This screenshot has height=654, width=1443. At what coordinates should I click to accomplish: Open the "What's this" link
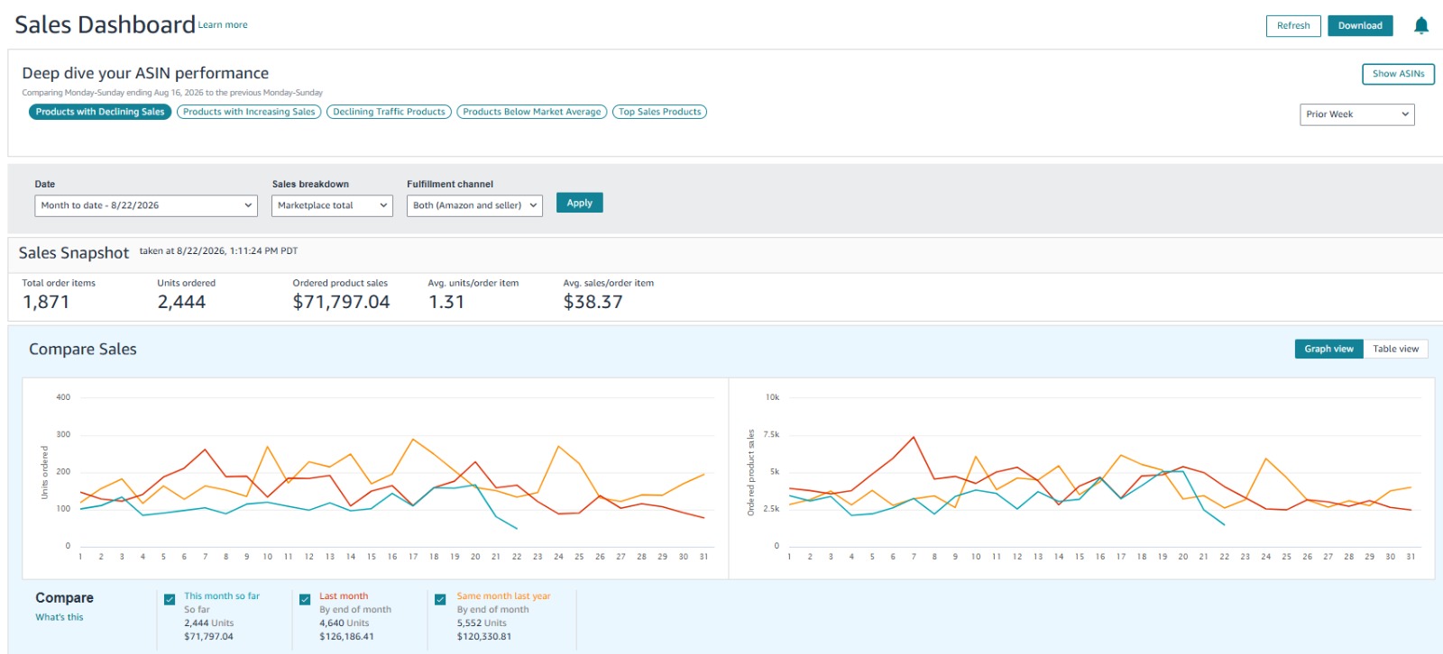60,617
